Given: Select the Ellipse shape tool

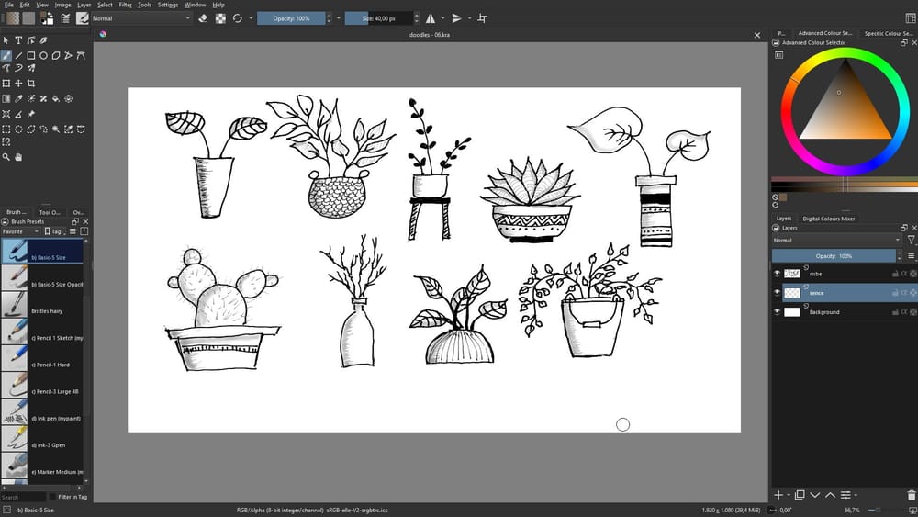Looking at the screenshot, I should coord(43,56).
